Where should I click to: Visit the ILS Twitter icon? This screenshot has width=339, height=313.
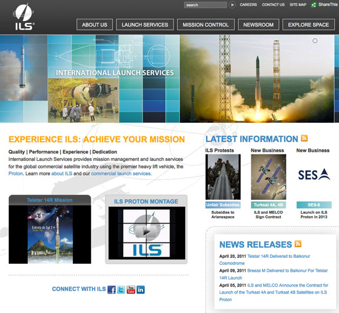tap(121, 290)
